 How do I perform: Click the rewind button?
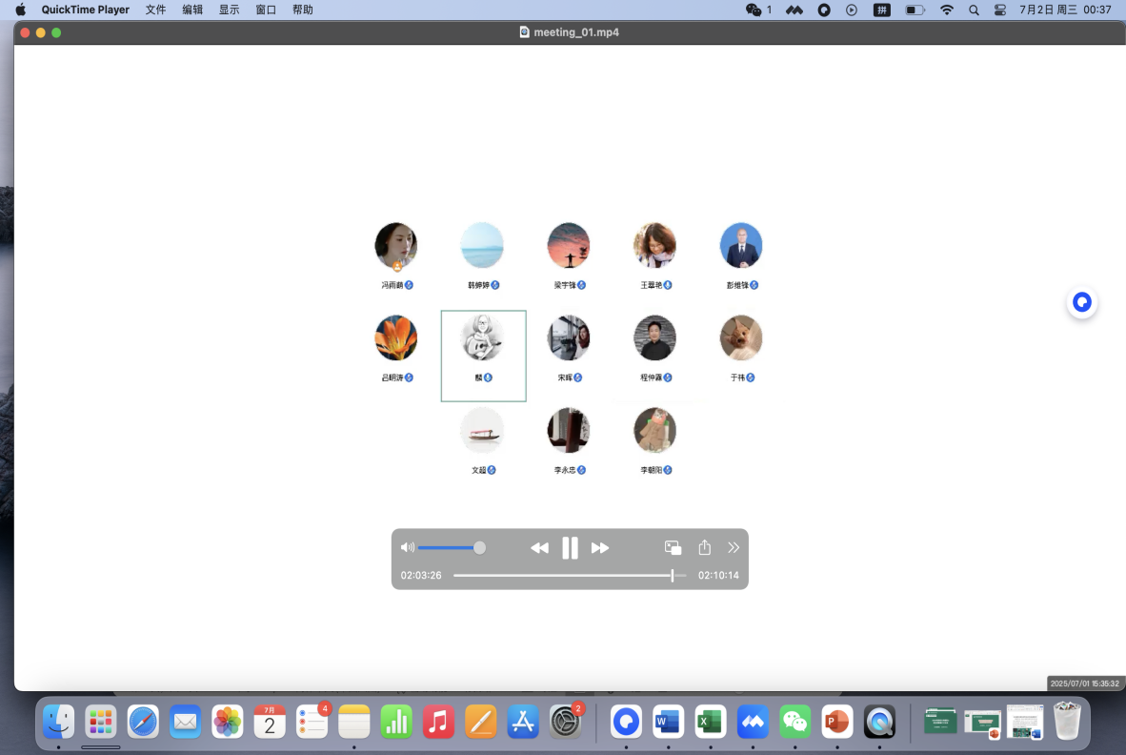(539, 548)
